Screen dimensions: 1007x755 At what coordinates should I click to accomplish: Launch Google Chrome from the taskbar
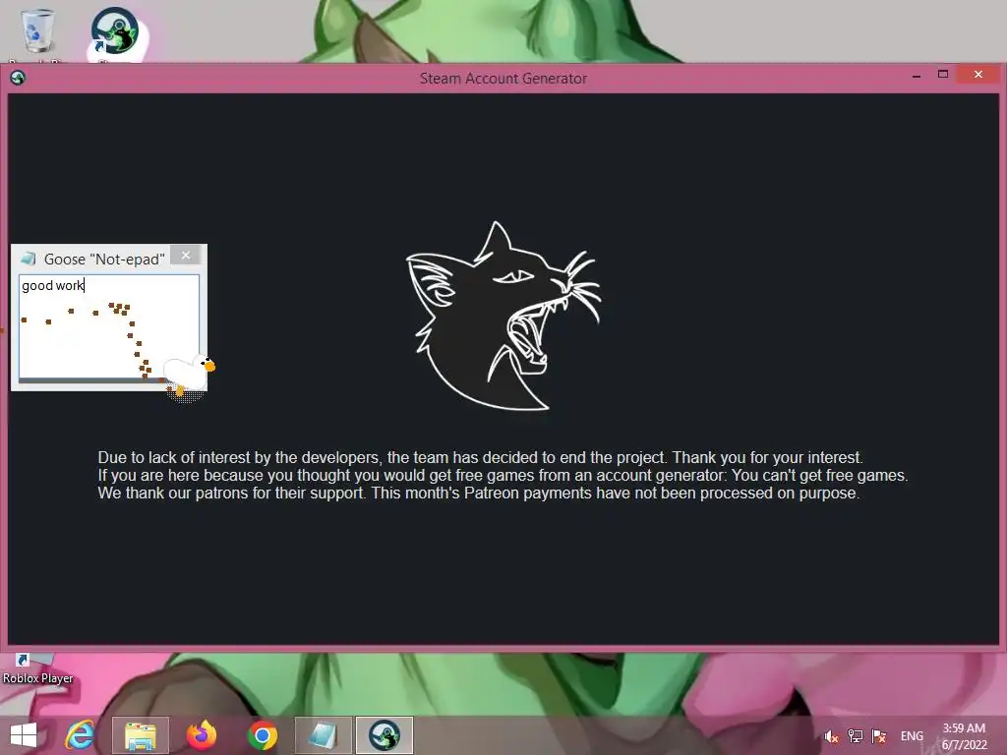pos(262,735)
